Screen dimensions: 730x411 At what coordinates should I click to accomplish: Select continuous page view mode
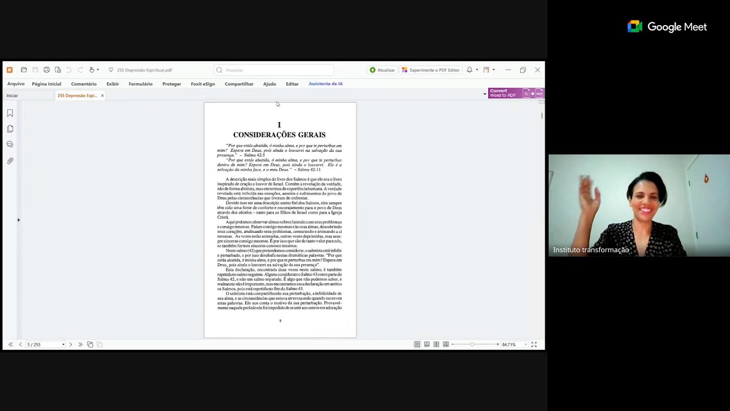pyautogui.click(x=427, y=344)
